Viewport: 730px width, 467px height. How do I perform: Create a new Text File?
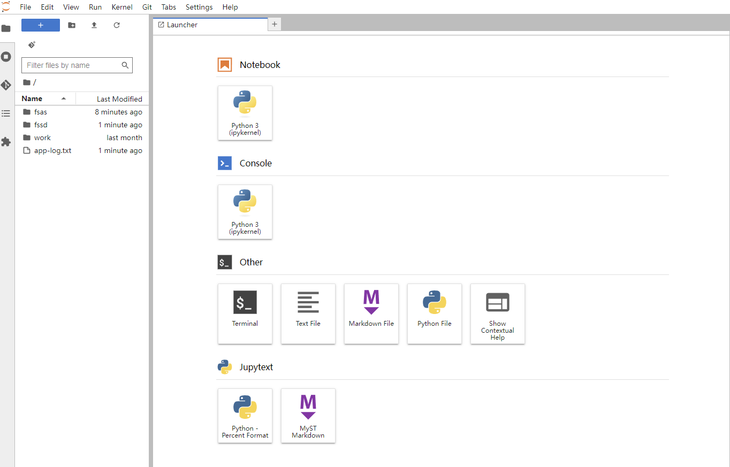[308, 313]
